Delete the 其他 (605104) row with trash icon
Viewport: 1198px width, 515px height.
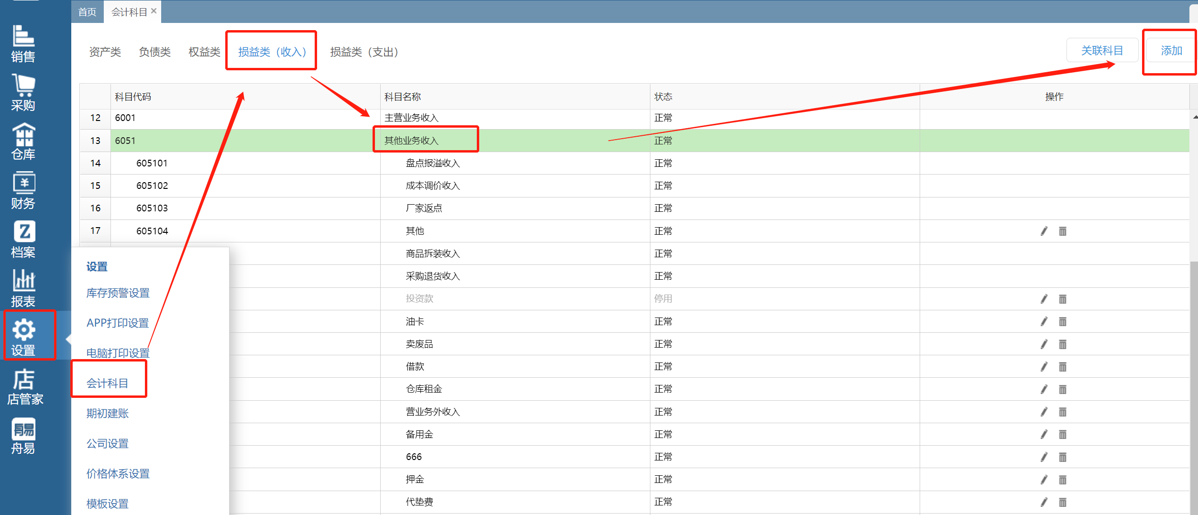click(1063, 231)
